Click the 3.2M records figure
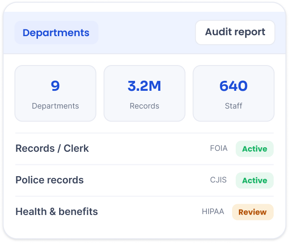This screenshot has height=243, width=289. [144, 86]
